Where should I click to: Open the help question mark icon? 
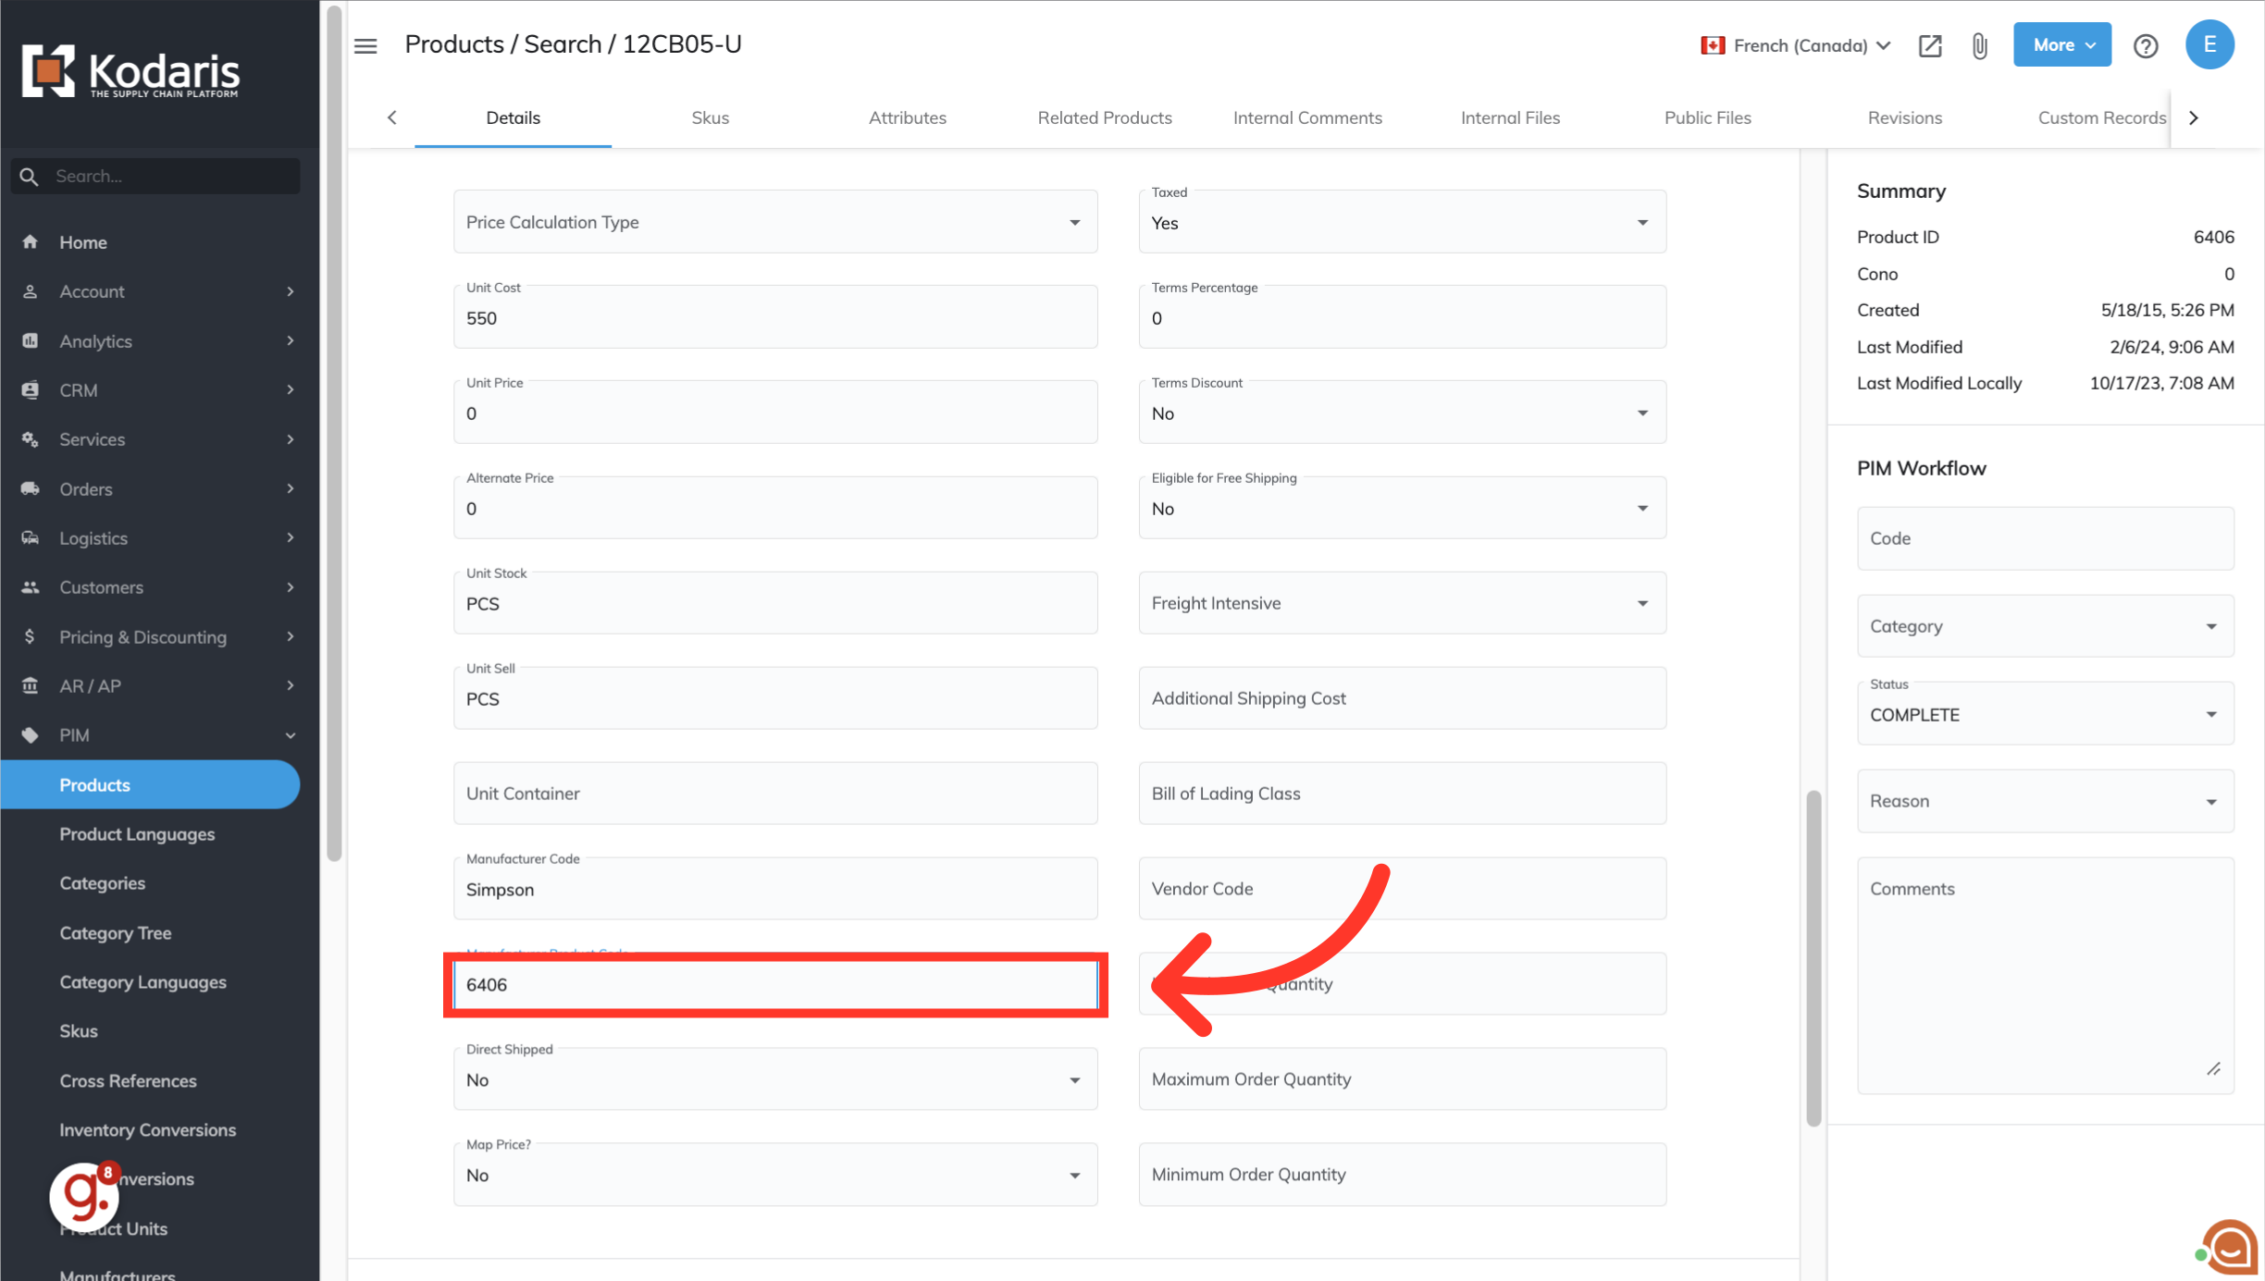coord(2146,45)
